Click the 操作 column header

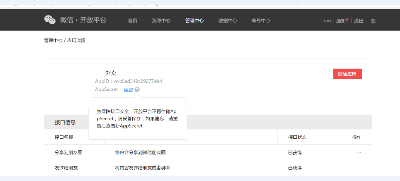click(x=357, y=137)
